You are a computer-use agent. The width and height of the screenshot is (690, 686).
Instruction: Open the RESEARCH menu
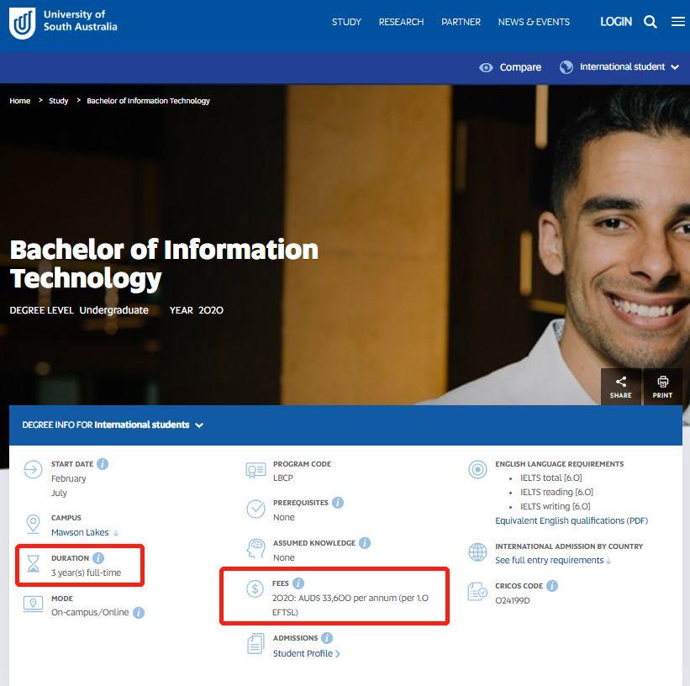[402, 22]
